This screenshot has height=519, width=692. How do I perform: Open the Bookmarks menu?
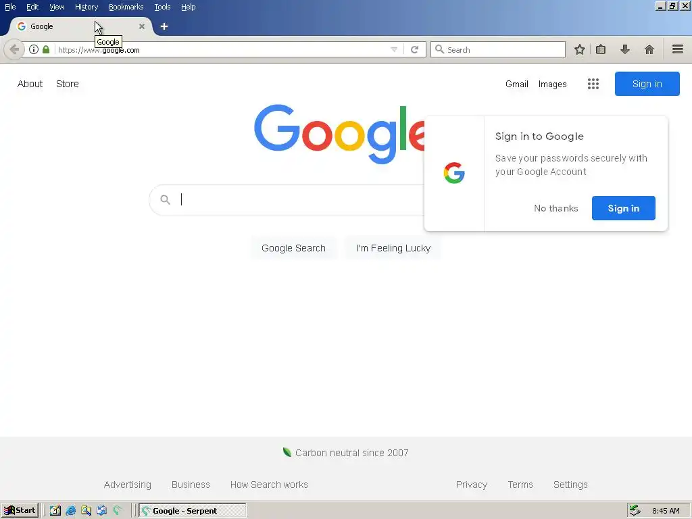coord(126,7)
